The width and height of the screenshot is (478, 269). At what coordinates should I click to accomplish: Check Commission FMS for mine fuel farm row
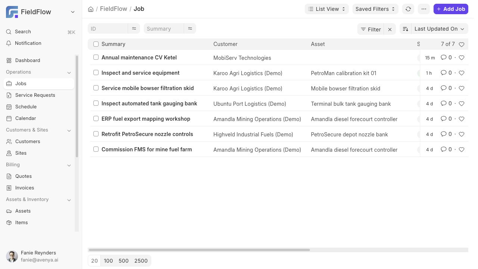[96, 149]
